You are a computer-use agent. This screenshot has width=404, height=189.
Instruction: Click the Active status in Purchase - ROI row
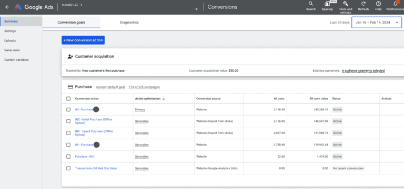tap(337, 157)
